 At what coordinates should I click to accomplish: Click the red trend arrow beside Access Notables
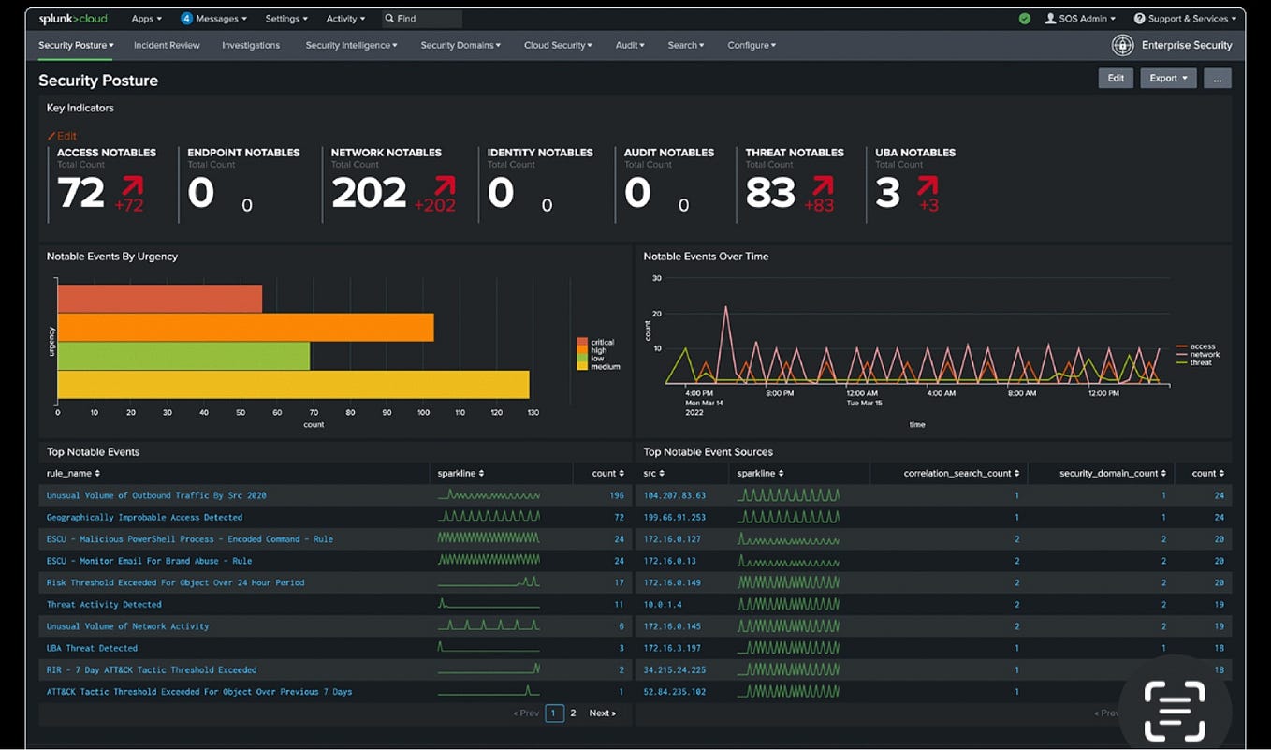pos(131,184)
